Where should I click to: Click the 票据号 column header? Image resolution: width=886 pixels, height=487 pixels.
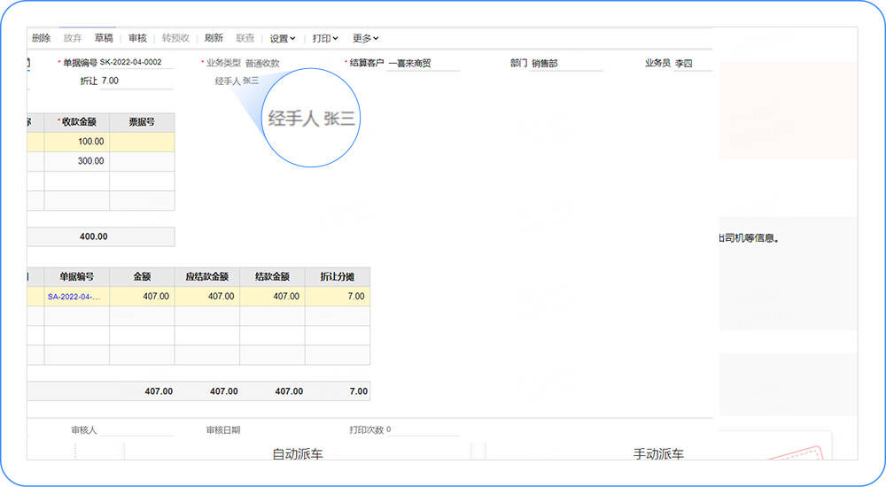142,122
